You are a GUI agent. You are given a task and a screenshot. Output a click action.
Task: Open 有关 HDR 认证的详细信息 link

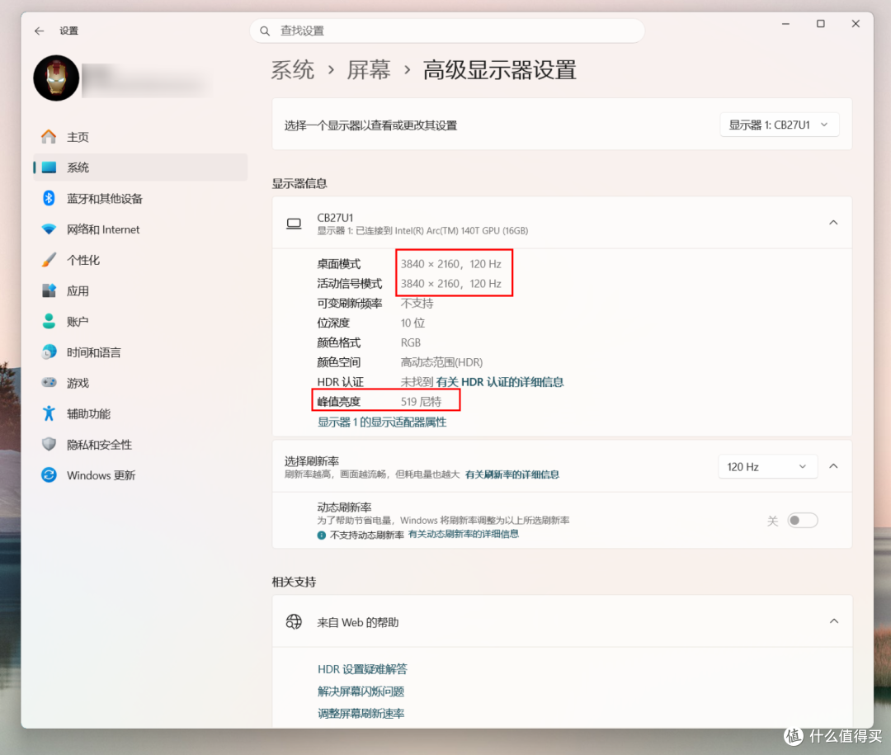click(500, 382)
